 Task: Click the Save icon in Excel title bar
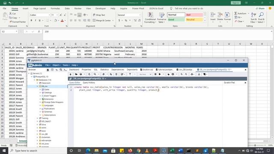pos(5,3)
